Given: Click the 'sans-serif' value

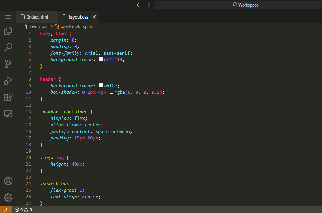Looking at the screenshot, I should pos(116,53).
